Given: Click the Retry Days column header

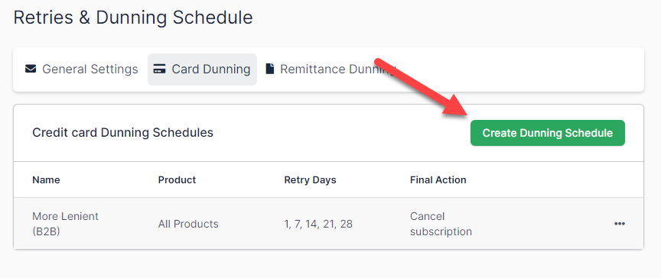Looking at the screenshot, I should click(x=311, y=180).
